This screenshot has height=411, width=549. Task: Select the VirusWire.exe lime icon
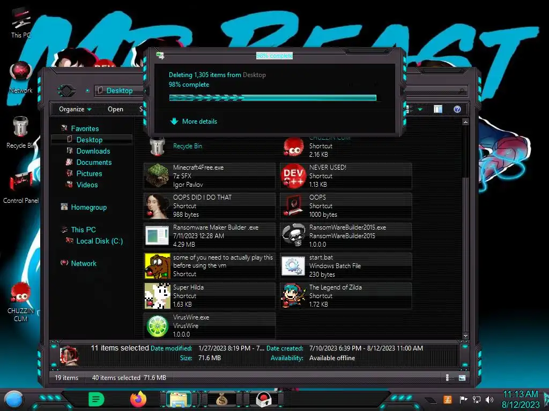tap(157, 326)
